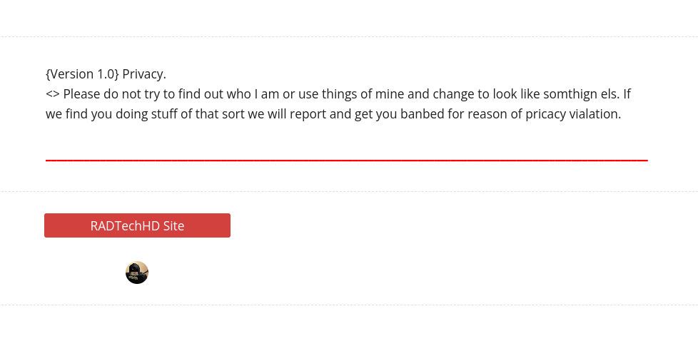Click the "{Version 1.0}" text
698x346 pixels.
point(82,73)
